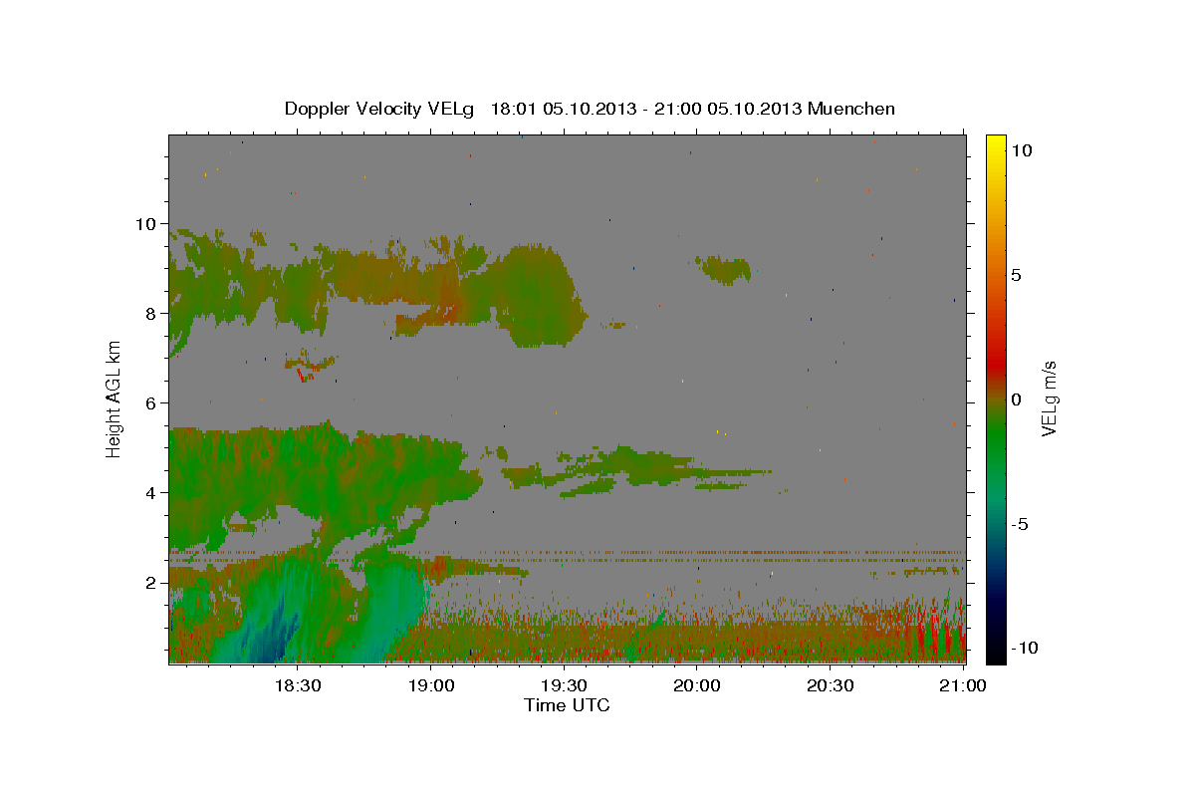Click the 'Height AGL km' axis label

(114, 398)
